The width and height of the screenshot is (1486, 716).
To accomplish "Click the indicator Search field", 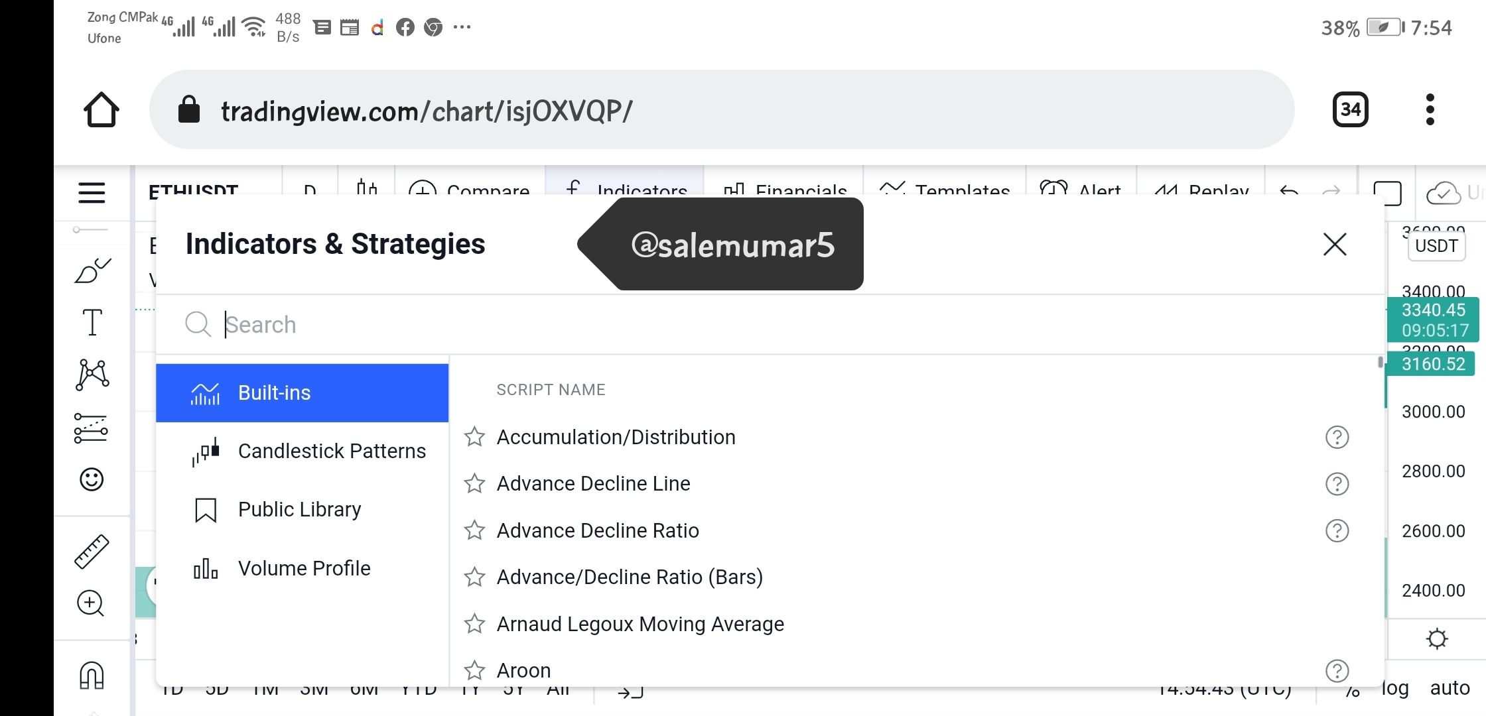I will point(770,325).
